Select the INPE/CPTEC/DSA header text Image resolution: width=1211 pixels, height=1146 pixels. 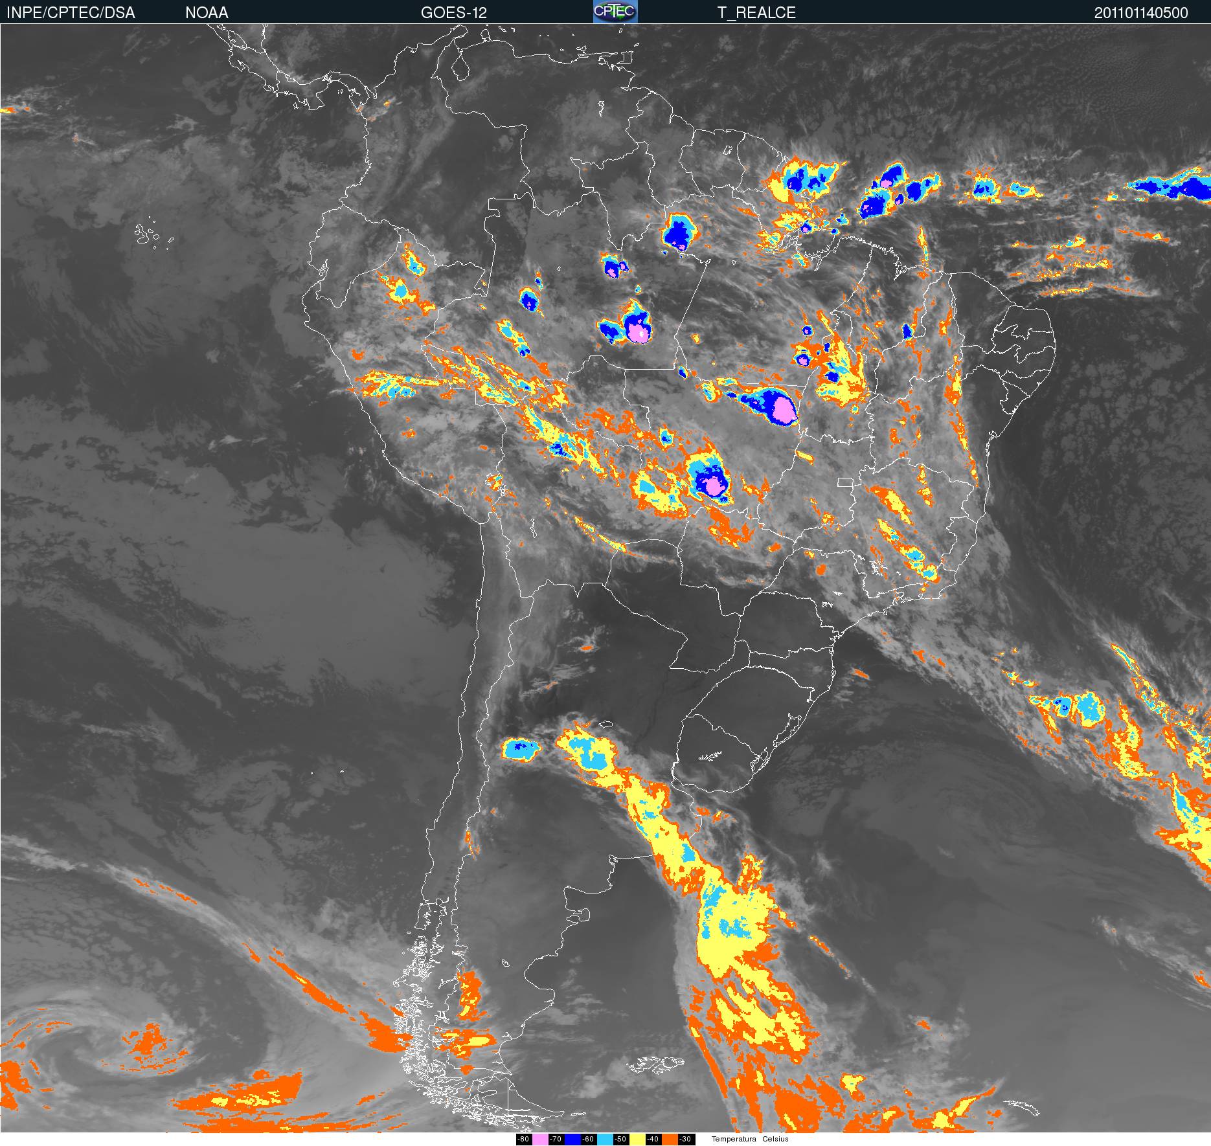pos(71,13)
